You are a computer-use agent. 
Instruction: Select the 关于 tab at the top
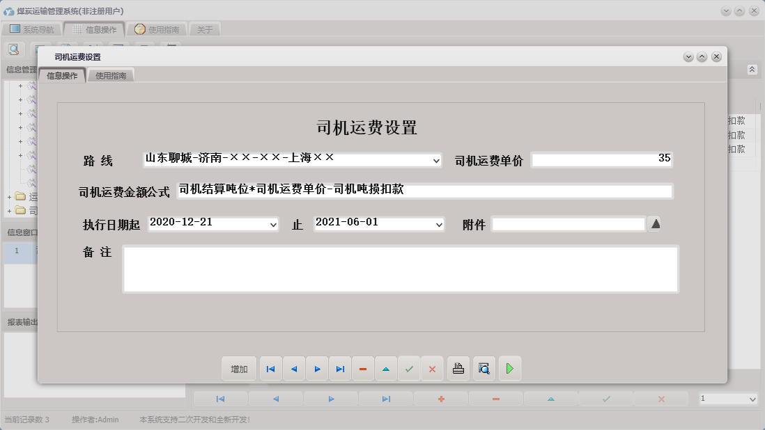(204, 29)
